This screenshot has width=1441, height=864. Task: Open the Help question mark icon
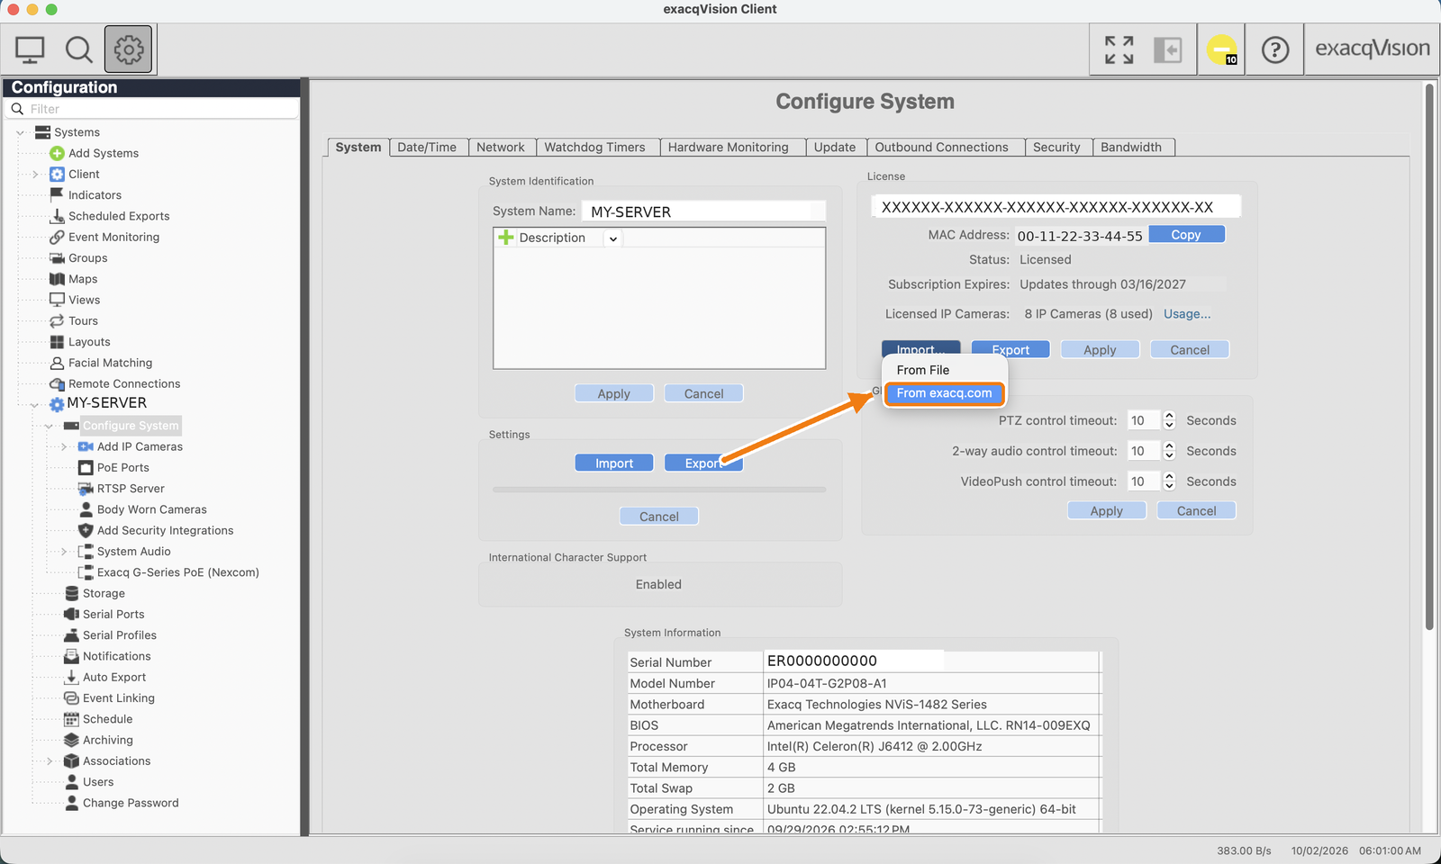point(1274,49)
